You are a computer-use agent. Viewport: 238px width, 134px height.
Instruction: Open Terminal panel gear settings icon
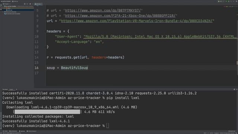[234, 89]
